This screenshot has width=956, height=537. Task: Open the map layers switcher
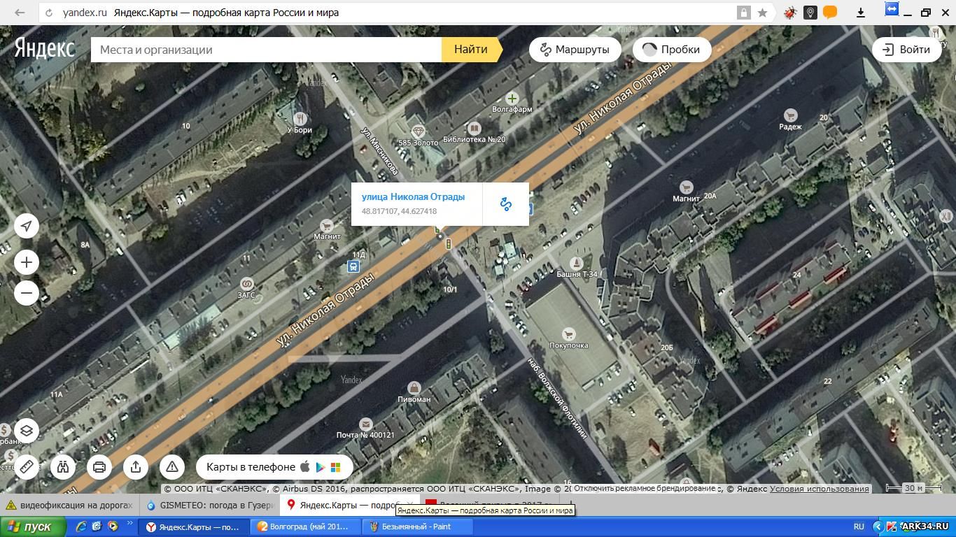27,431
